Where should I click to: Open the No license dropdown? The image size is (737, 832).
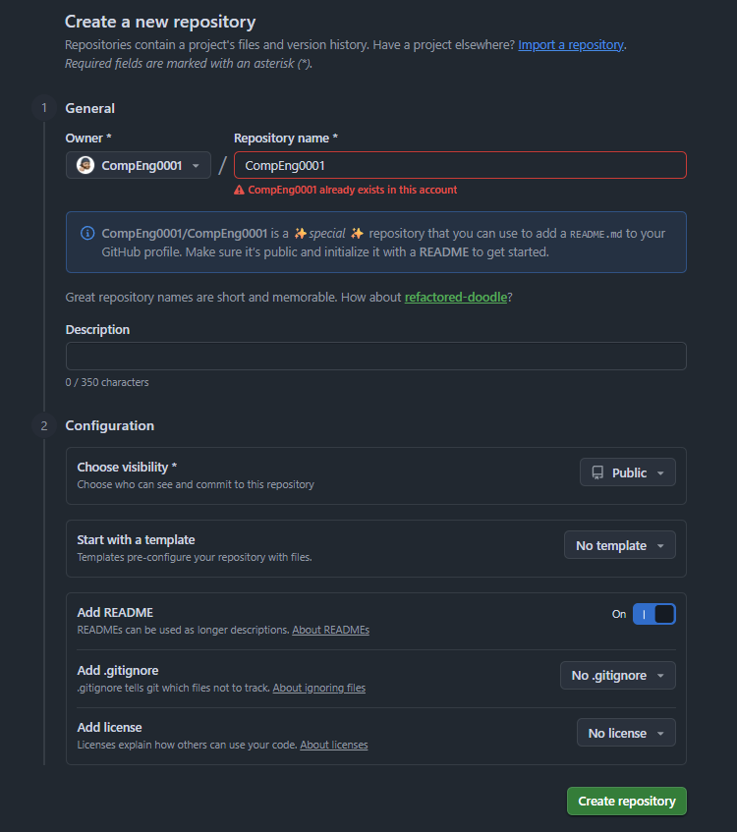[x=626, y=733]
